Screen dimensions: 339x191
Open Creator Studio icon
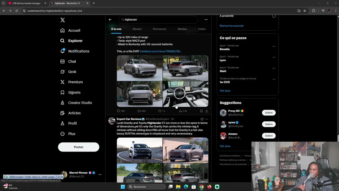point(63,103)
